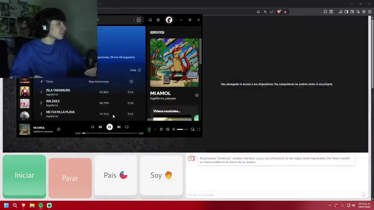Viewport: 374px width, 210px height.
Task: Open the Spotify lyrics microphone icon
Action: click(x=155, y=129)
